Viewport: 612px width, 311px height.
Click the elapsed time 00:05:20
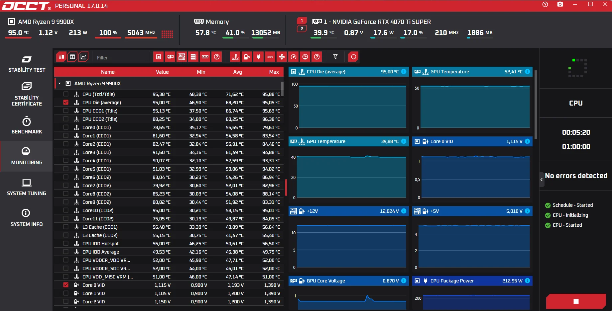[576, 132]
